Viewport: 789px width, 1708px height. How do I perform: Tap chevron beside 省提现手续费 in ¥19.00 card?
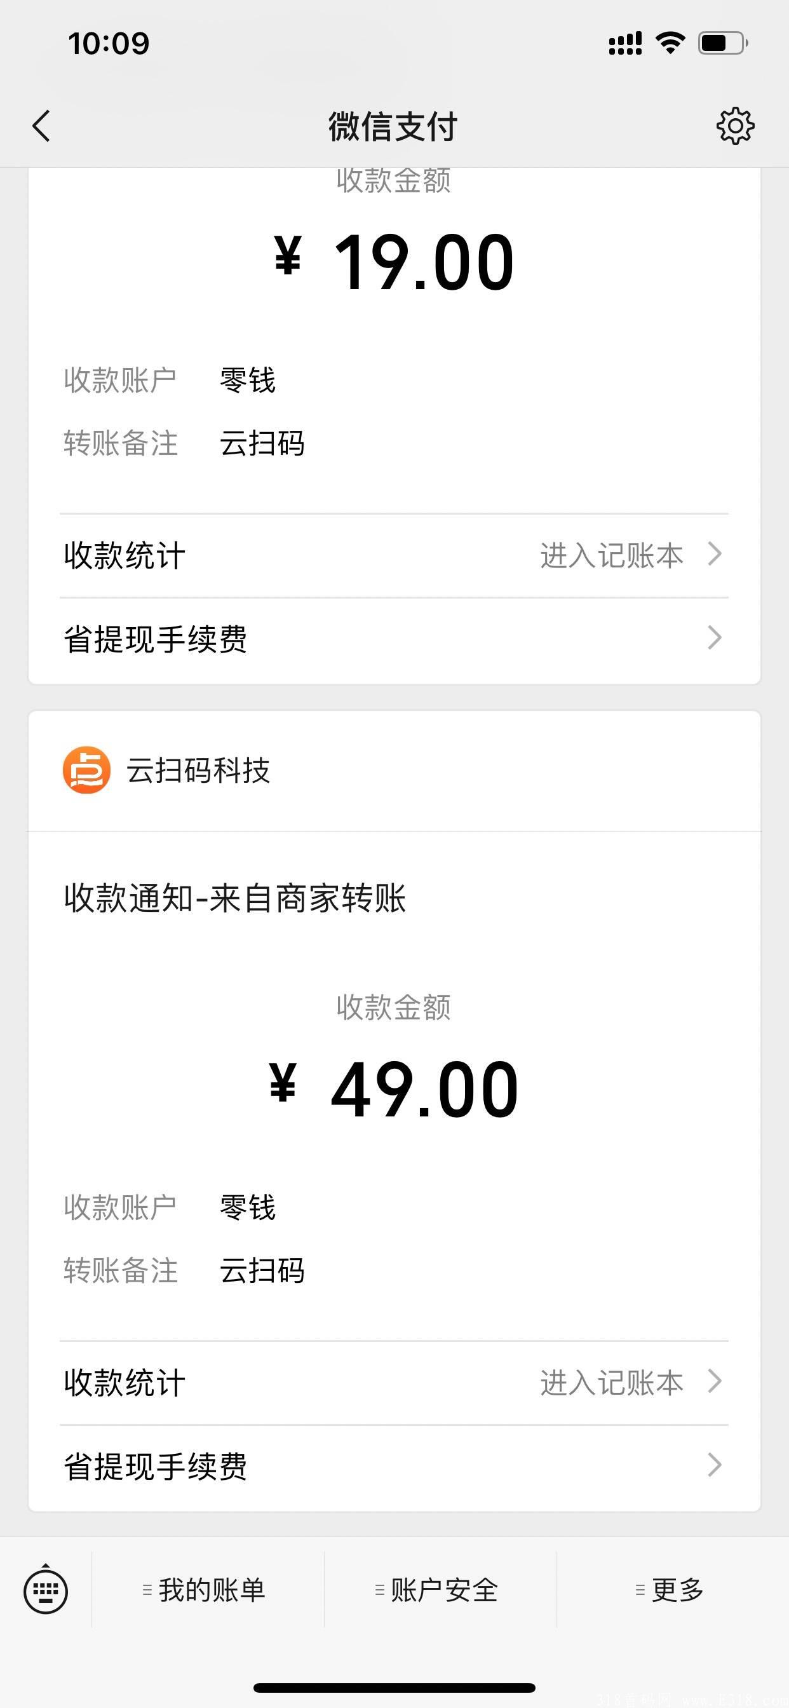714,638
